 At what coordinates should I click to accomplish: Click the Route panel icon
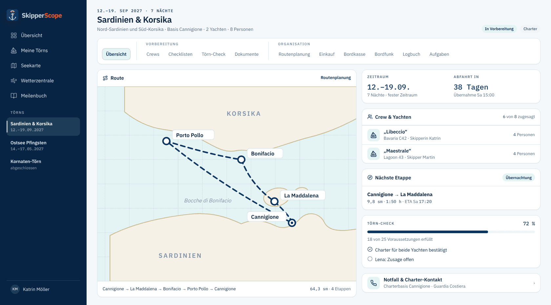pyautogui.click(x=105, y=78)
